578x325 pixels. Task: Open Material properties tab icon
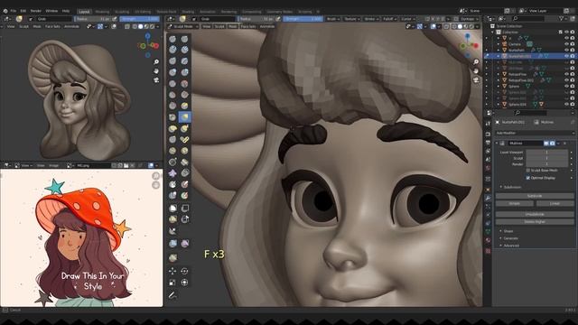488,241
